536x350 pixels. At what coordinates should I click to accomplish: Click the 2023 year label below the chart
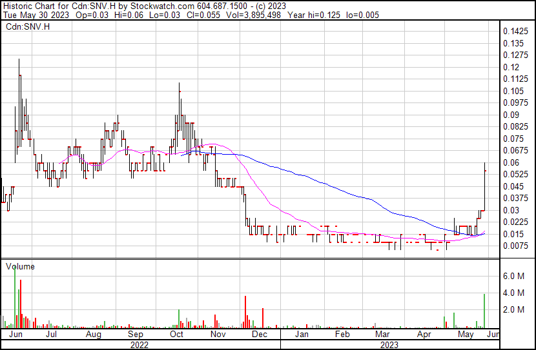[x=387, y=345]
